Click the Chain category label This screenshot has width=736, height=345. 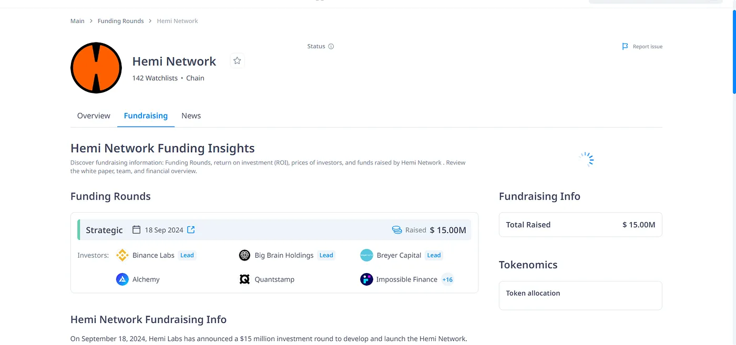coord(195,78)
